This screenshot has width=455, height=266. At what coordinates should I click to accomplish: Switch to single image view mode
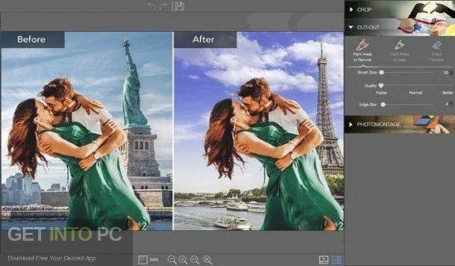point(323,259)
